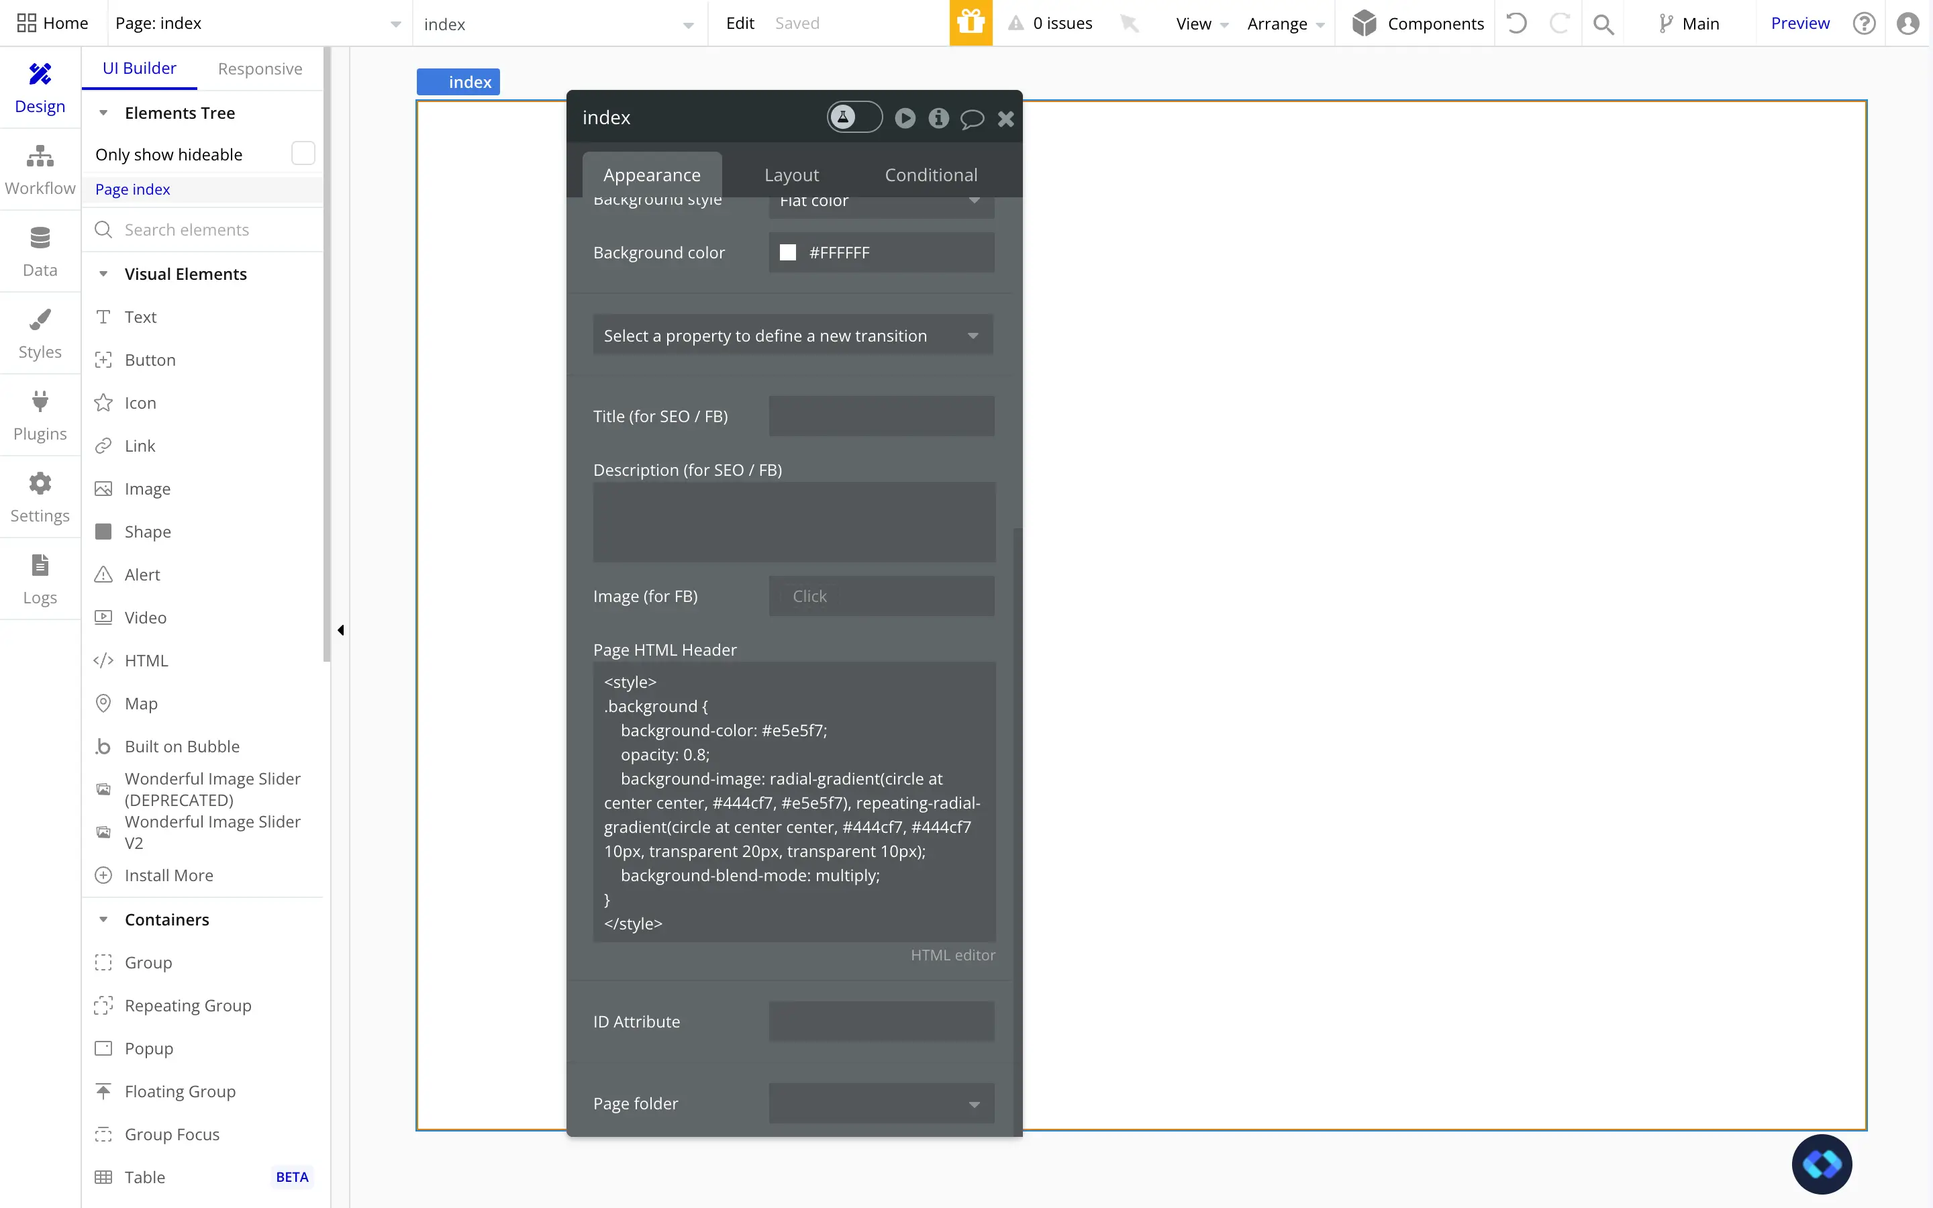Open the search magnifier in toolbar

tap(1602, 24)
